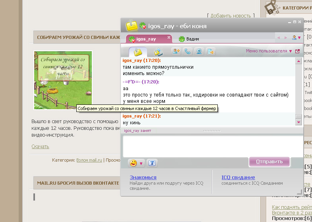Open the SMS chat mode icon
Image resolution: width=312 pixels, height=222 pixels.
158,52
